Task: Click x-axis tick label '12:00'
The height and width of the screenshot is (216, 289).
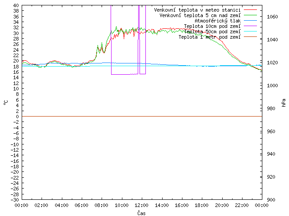Action: tap(142, 205)
